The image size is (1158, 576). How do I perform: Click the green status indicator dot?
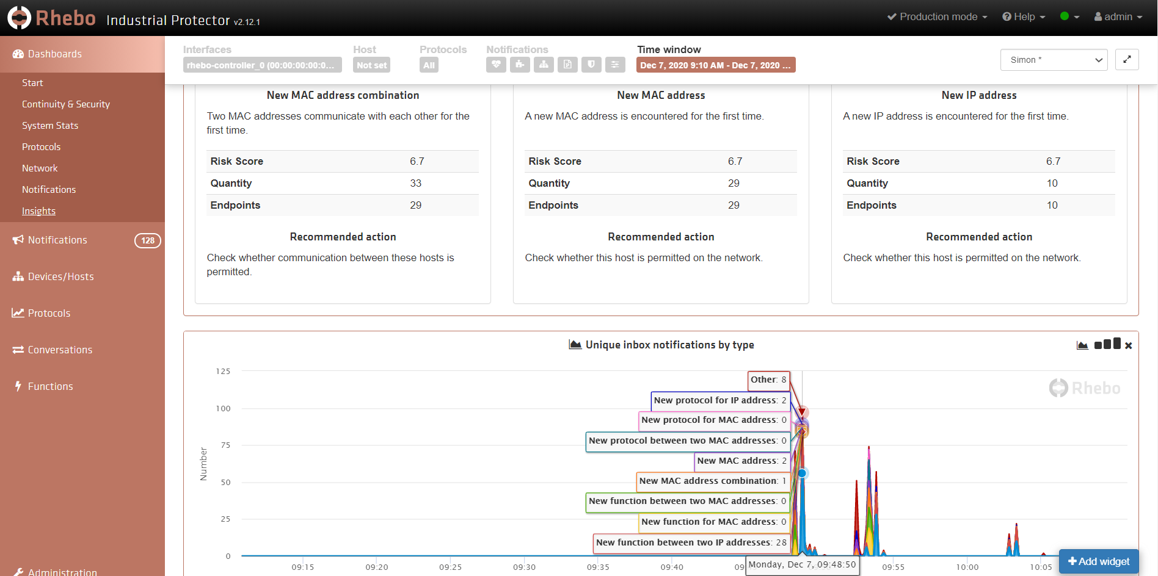1065,16
